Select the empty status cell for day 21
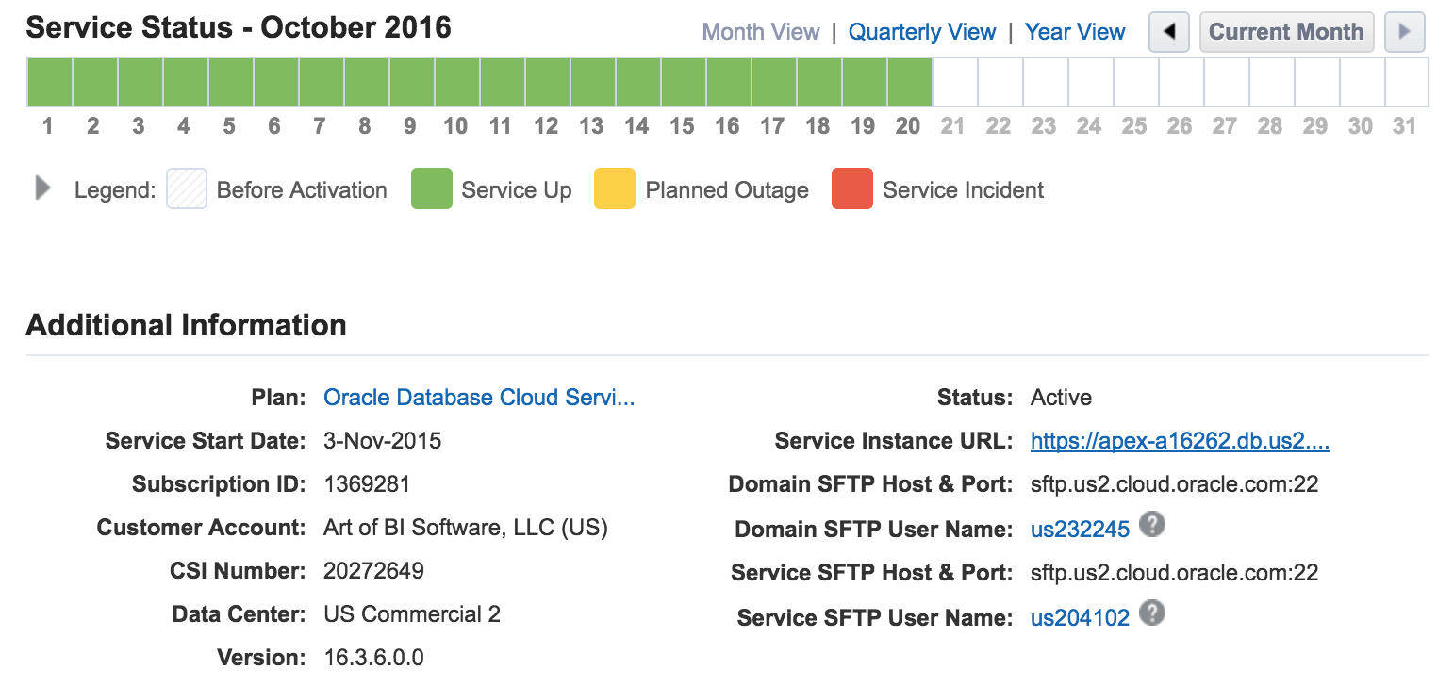 tap(955, 82)
